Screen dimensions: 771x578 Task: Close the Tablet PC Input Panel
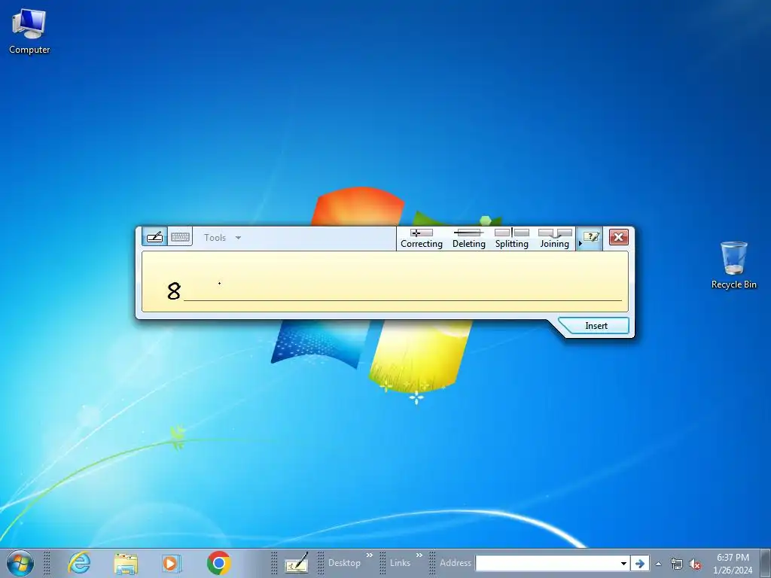click(x=619, y=237)
